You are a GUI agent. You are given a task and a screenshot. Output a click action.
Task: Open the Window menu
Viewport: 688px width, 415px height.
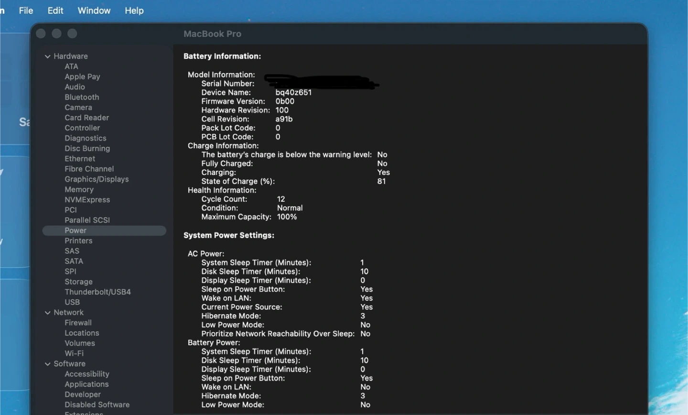[x=94, y=11]
